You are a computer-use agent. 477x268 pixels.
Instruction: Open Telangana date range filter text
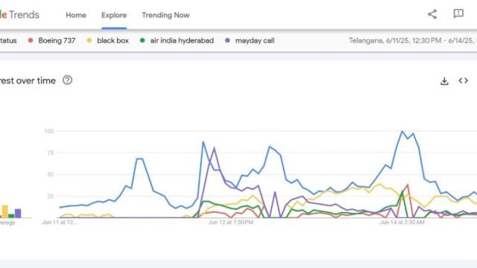point(412,41)
